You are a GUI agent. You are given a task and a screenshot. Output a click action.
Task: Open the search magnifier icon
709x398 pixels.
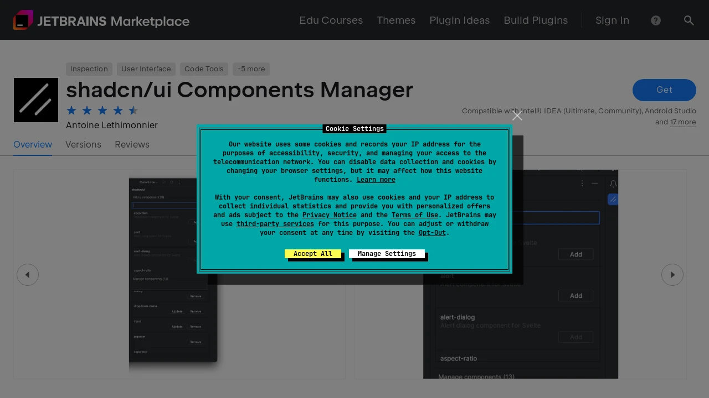point(689,20)
